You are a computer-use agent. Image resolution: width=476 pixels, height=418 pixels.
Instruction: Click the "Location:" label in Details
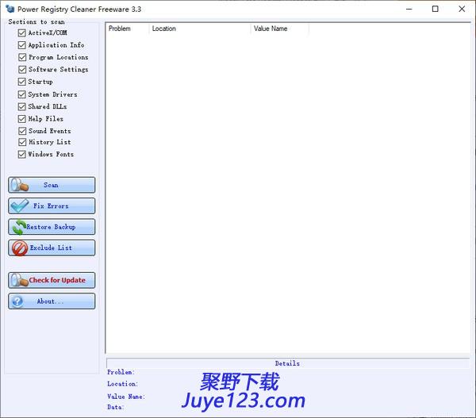coord(123,384)
